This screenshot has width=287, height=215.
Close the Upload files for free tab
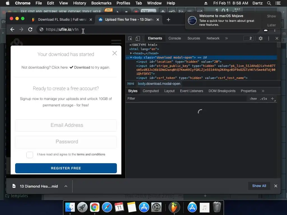[158, 20]
